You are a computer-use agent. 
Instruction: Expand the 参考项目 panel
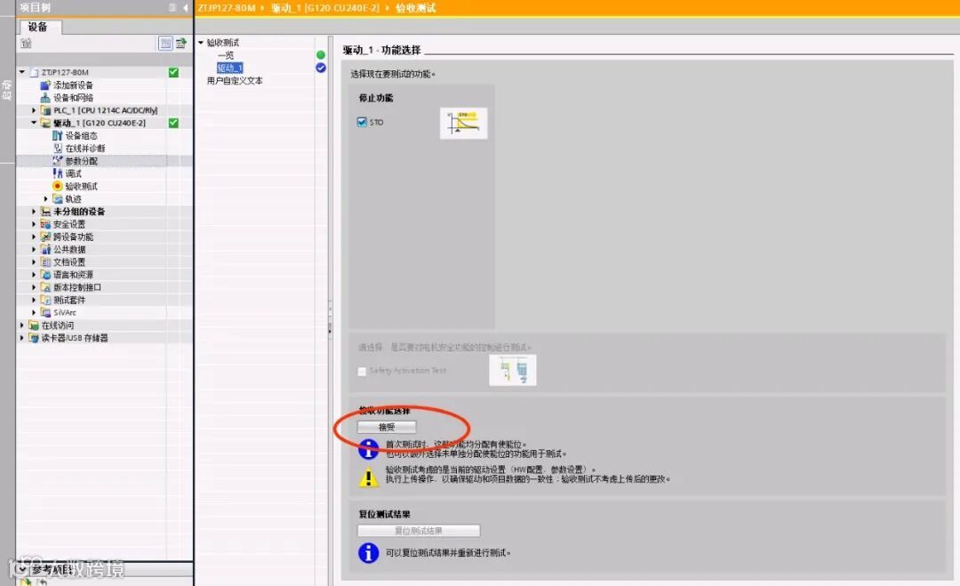coord(22,569)
